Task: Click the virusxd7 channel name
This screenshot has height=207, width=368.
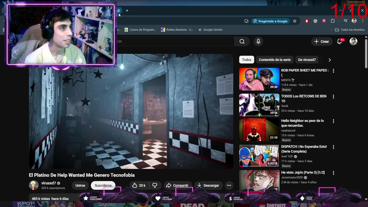Action: tap(49, 183)
